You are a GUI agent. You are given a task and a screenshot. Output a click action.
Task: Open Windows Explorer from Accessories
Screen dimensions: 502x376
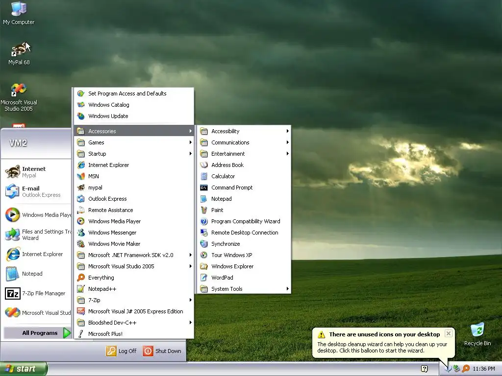tap(244, 266)
